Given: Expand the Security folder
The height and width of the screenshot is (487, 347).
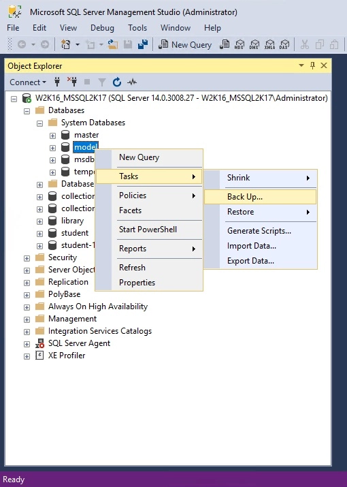Looking at the screenshot, I should click(x=27, y=258).
